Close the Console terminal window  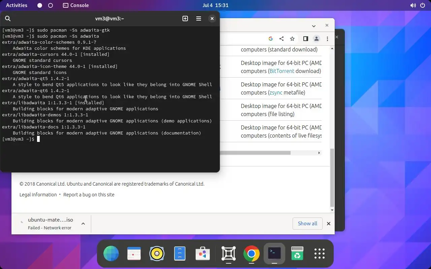(x=212, y=19)
